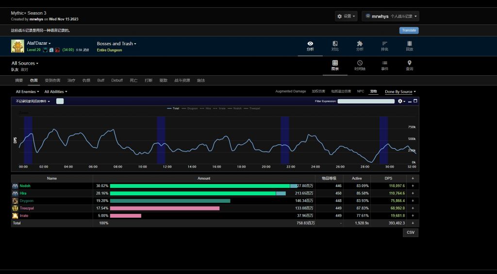Image resolution: width=497 pixels, height=274 pixels.
Task: Toggle the NPC damage filter
Action: (x=361, y=91)
